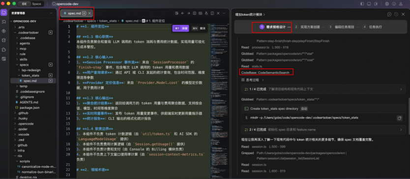Image resolution: width=410 pixels, height=179 pixels.
Task: Switch to IDE mode
Action: pyautogui.click(x=24, y=4)
